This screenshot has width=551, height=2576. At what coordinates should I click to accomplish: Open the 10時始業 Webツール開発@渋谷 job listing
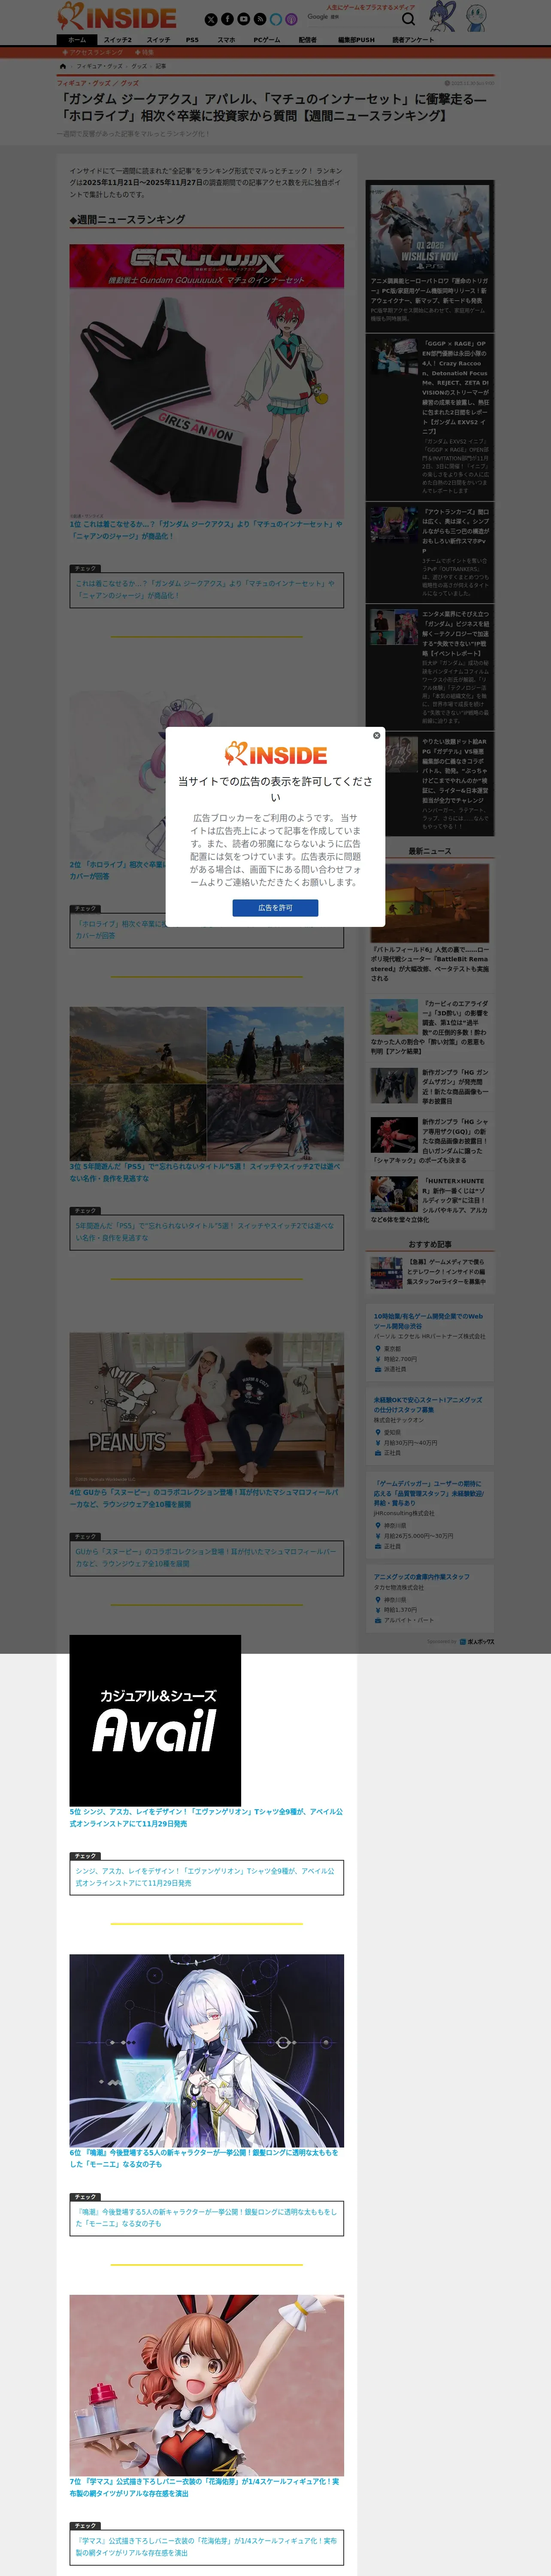click(429, 1342)
